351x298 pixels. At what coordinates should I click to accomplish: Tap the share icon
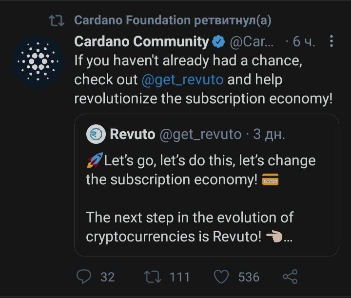pyautogui.click(x=290, y=277)
